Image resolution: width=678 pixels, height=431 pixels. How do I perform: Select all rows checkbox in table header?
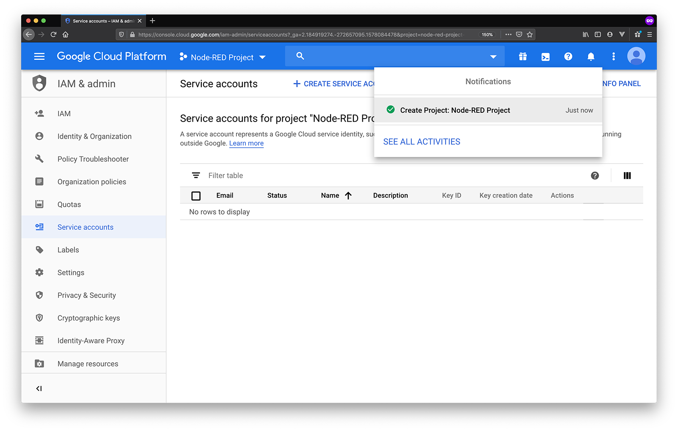click(196, 196)
